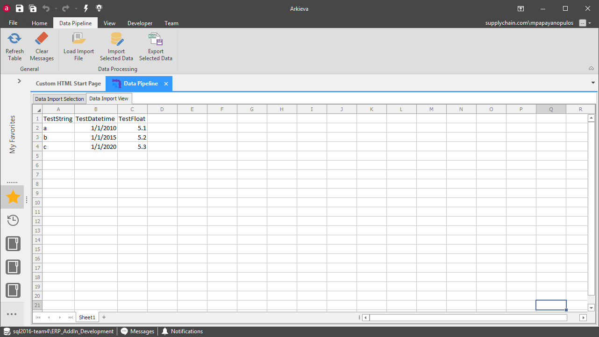Select column header Q
The width and height of the screenshot is (599, 337).
(x=551, y=109)
